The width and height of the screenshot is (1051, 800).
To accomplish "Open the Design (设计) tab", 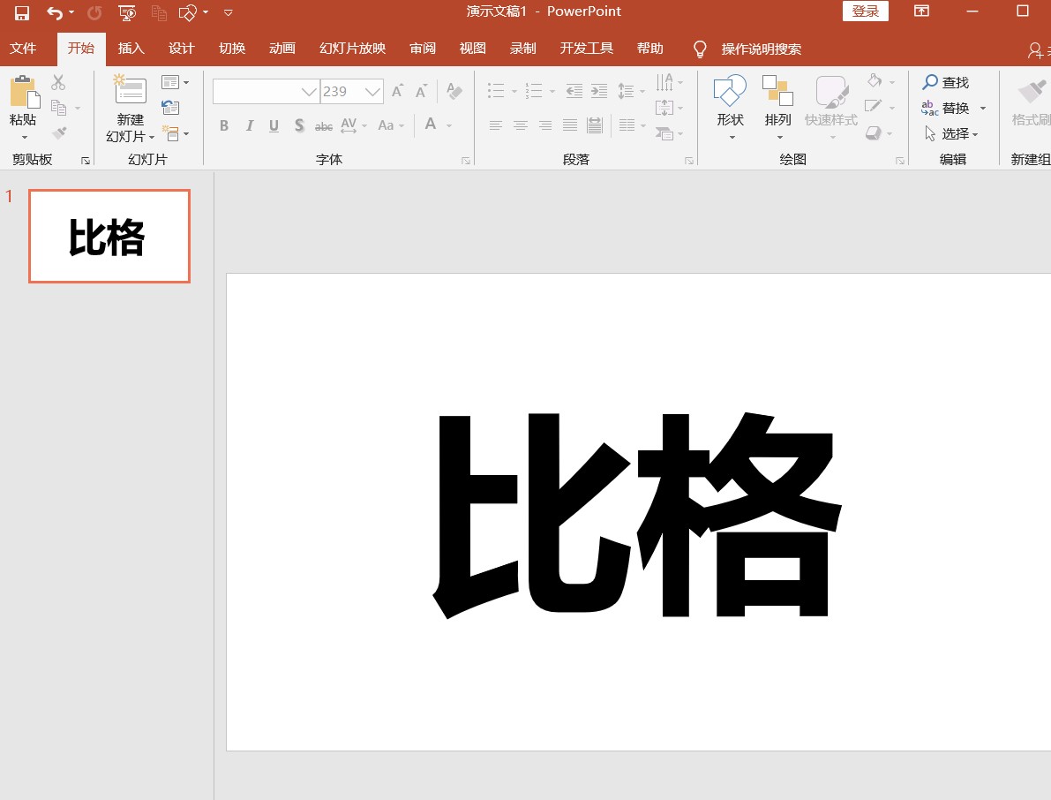I will 182,49.
